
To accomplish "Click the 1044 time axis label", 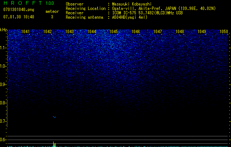I will 91,32.
